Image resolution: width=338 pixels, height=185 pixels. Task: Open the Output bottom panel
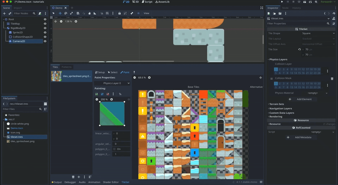point(57,182)
